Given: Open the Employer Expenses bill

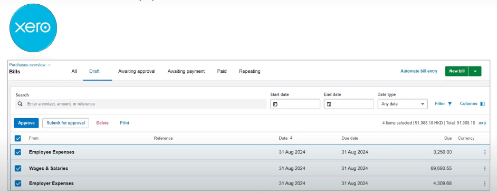Looking at the screenshot, I should tap(51, 183).
